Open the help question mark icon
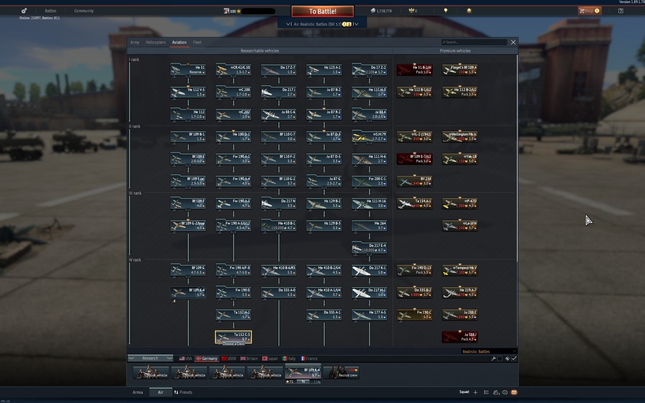This screenshot has height=403, width=645. click(621, 11)
